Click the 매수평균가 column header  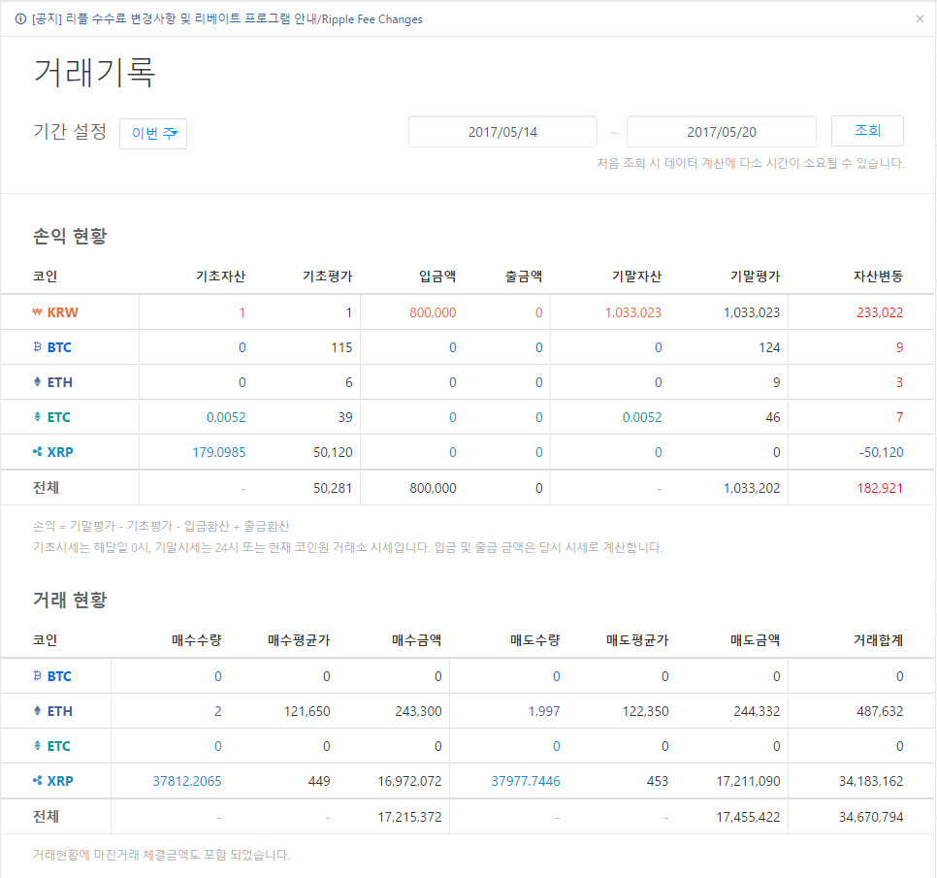(x=299, y=640)
